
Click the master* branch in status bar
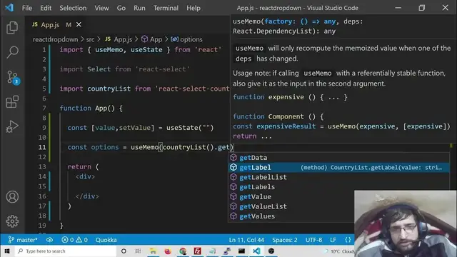(x=23, y=240)
